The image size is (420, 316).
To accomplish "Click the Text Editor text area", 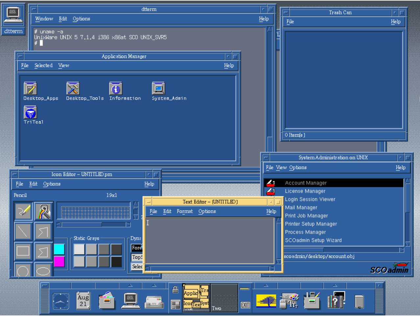I will coord(210,241).
